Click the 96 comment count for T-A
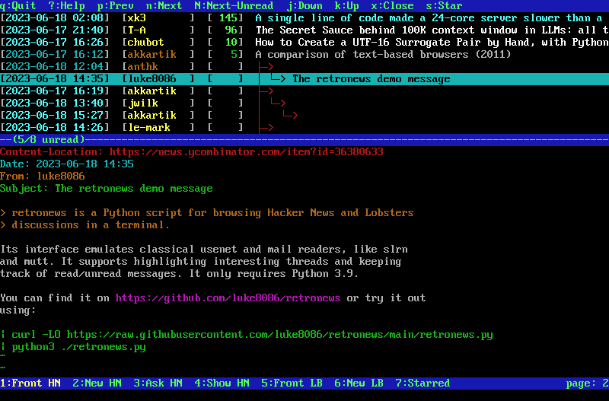This screenshot has width=609, height=401. click(231, 30)
